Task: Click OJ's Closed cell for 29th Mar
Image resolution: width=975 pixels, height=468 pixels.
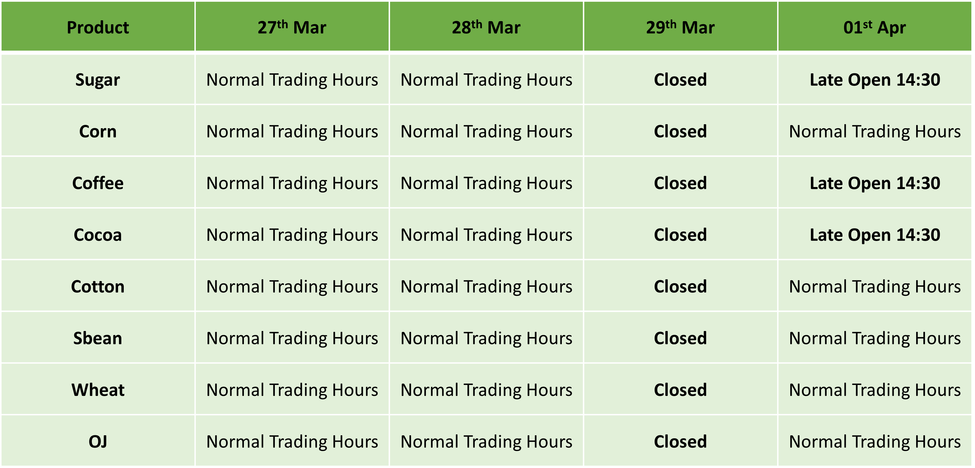Action: pos(680,441)
